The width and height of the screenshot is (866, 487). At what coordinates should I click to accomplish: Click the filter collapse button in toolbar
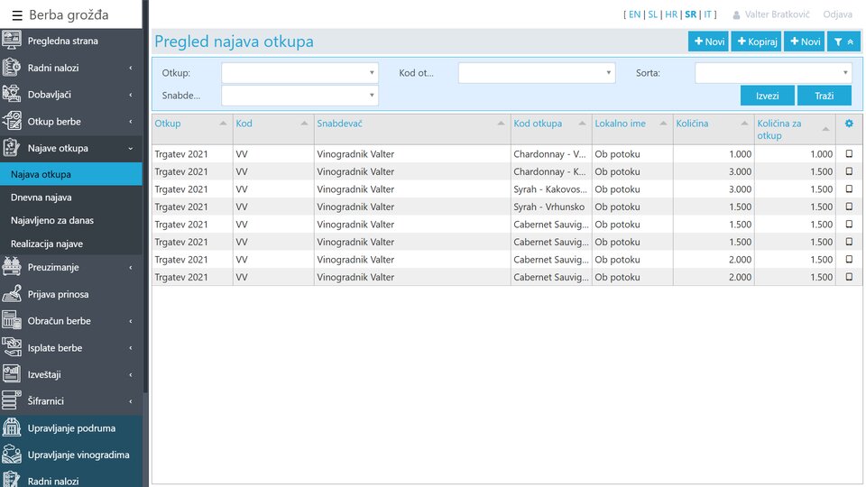(x=843, y=41)
